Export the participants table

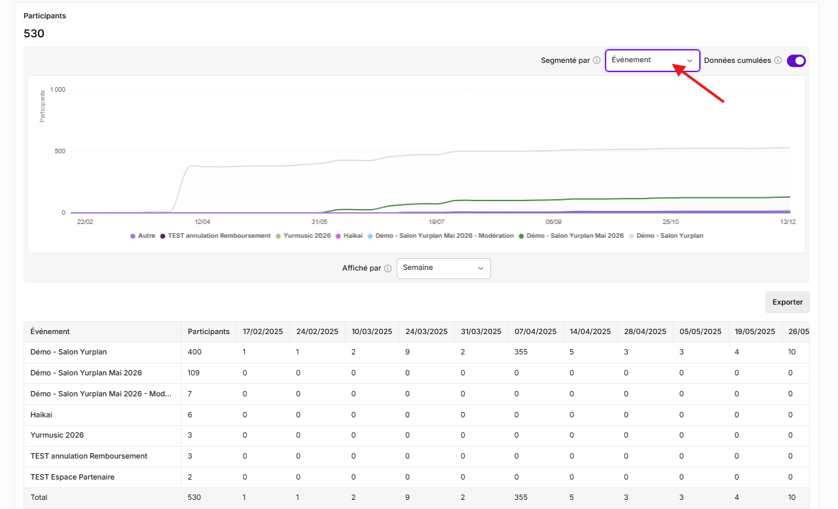point(787,302)
